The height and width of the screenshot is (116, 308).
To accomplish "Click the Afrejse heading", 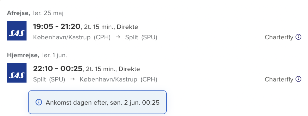I will pos(18,13).
